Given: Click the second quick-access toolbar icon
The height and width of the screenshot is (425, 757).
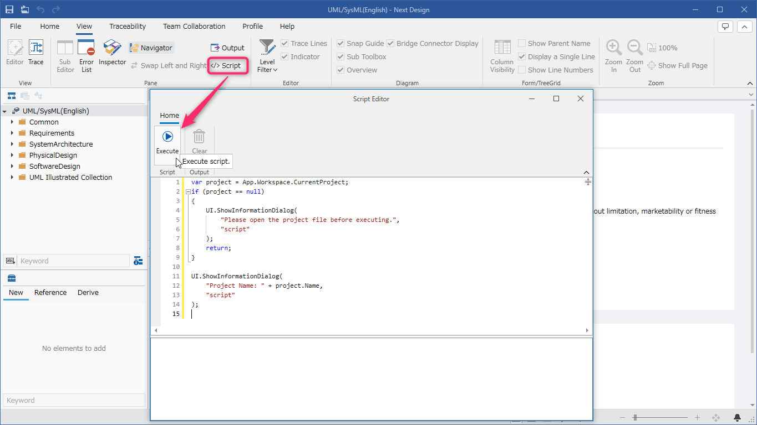Looking at the screenshot, I should point(25,9).
